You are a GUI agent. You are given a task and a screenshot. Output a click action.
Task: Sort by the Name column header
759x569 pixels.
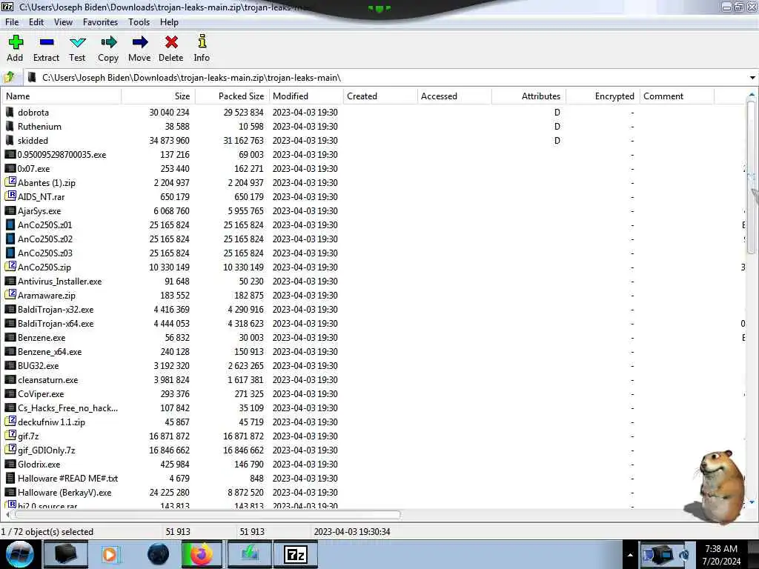pos(61,96)
